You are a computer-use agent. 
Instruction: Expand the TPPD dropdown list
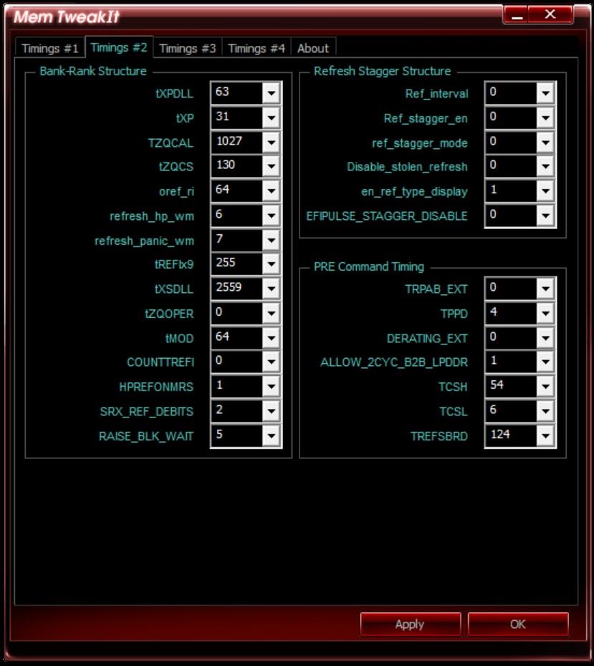click(545, 314)
